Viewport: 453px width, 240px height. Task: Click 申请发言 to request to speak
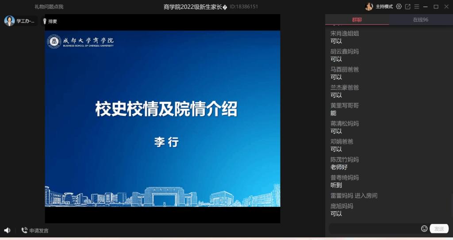coord(35,230)
